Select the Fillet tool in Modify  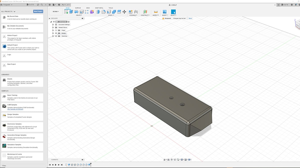(x=103, y=12)
